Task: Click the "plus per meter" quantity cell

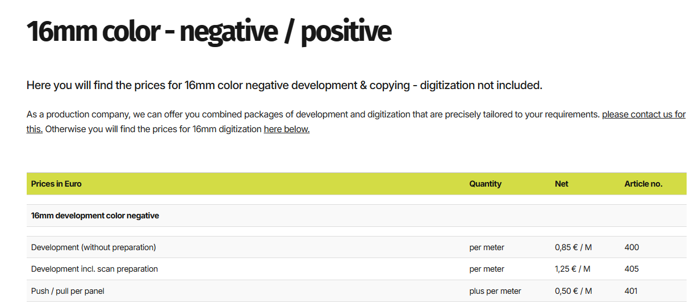Action: point(495,291)
